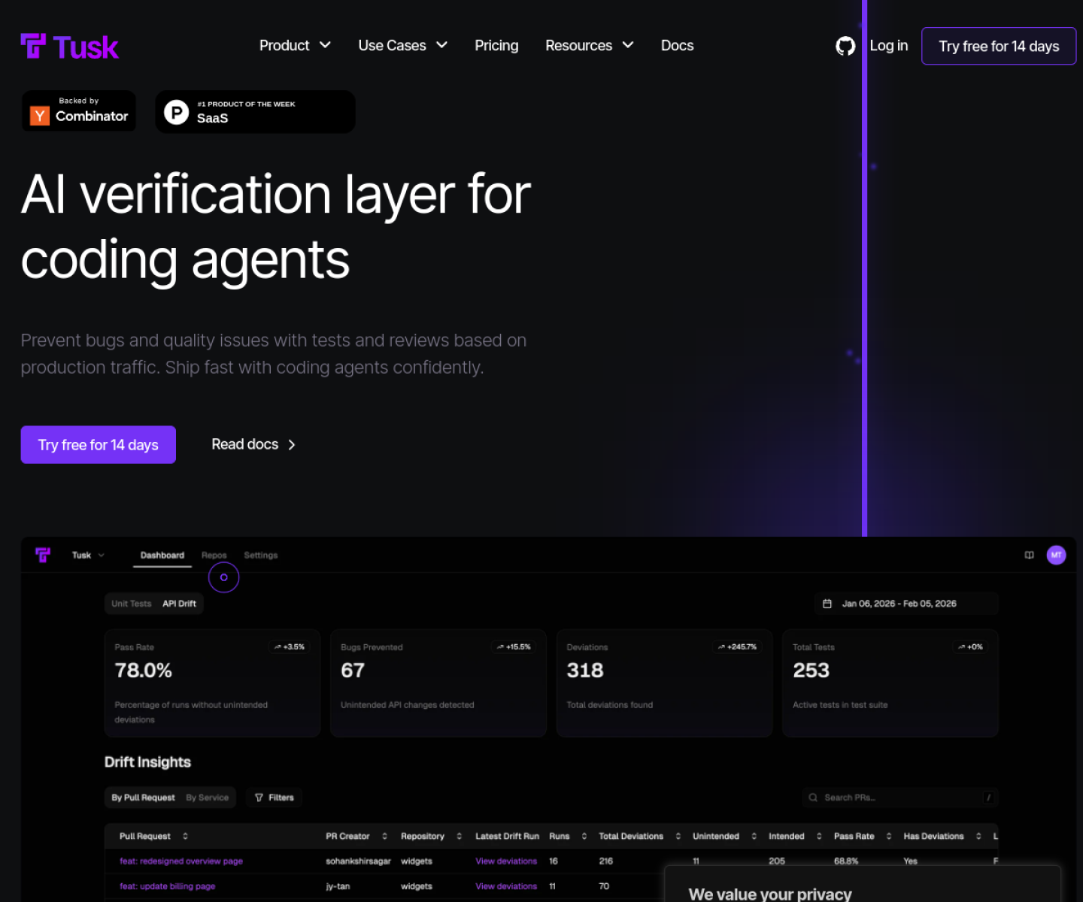Click the Total Tests +0% trend badge
1083x902 pixels.
(970, 647)
